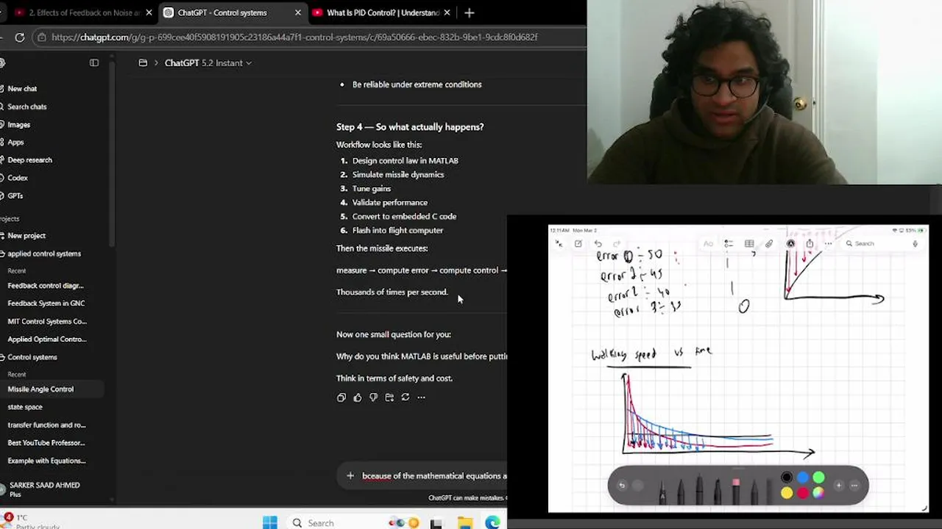The width and height of the screenshot is (942, 529).
Task: Insert a checklist in the note
Action: click(x=729, y=244)
